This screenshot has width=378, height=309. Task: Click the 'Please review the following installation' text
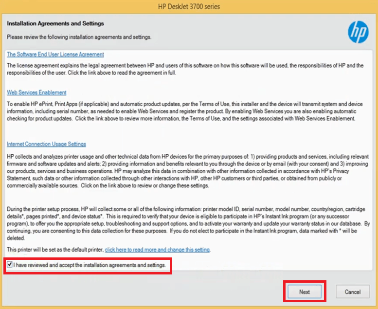coord(79,37)
